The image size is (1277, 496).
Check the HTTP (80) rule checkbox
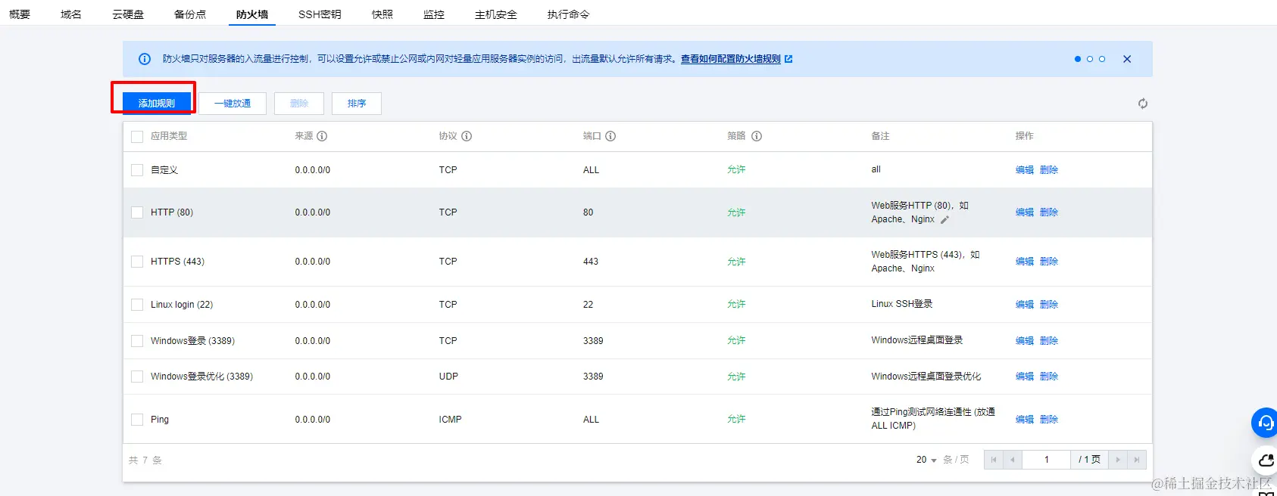click(x=137, y=212)
